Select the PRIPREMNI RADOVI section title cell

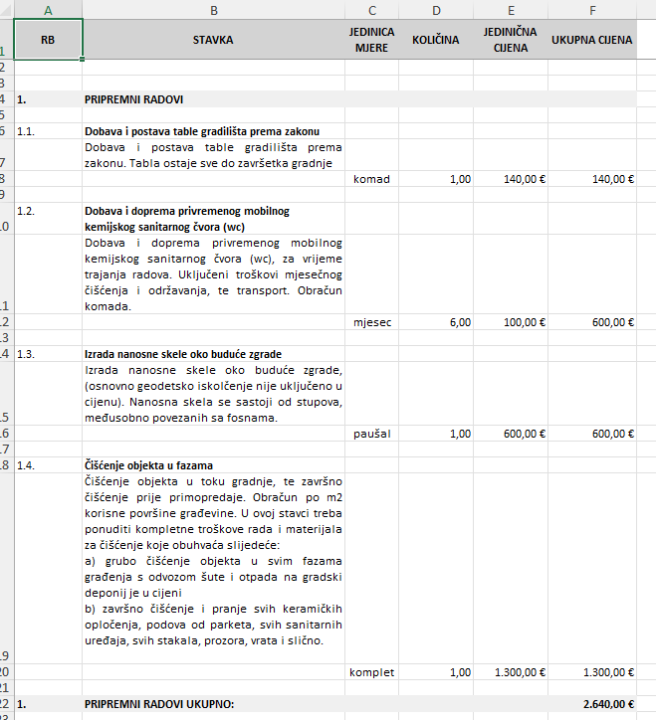(213, 99)
